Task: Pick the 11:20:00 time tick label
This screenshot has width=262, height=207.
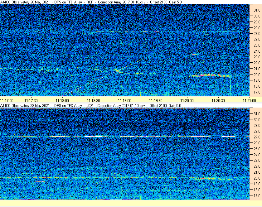Action: tap(187, 101)
